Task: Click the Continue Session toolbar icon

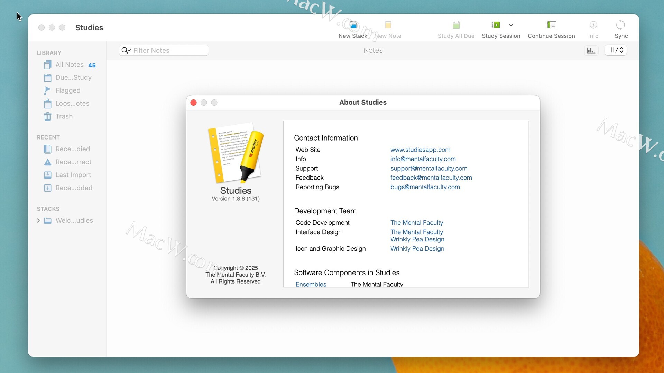Action: tap(552, 25)
